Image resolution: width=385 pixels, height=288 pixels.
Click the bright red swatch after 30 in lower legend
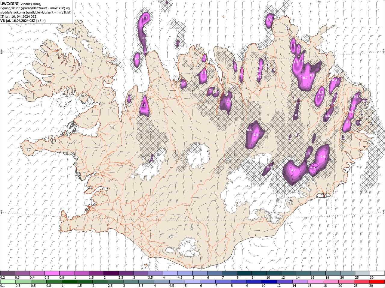point(377,282)
